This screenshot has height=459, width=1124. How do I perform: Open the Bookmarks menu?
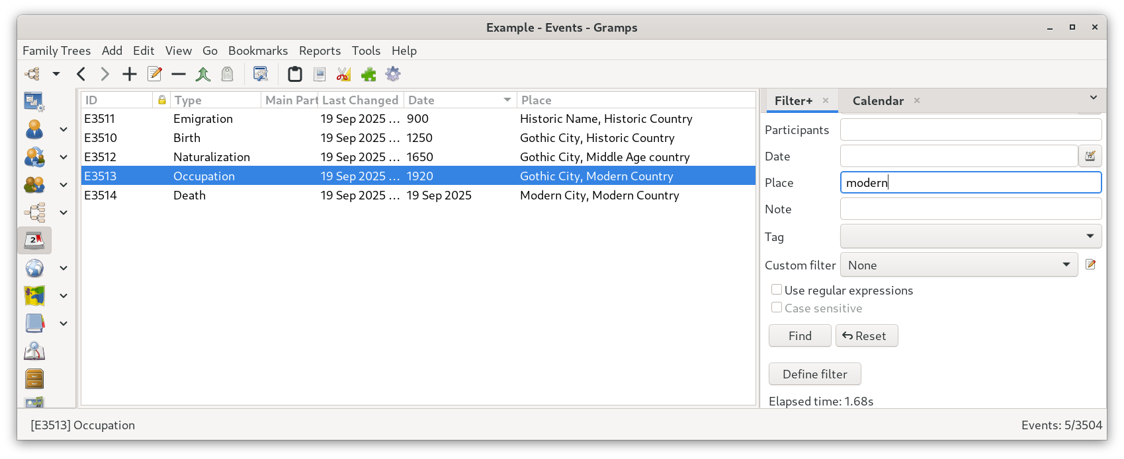click(x=258, y=51)
